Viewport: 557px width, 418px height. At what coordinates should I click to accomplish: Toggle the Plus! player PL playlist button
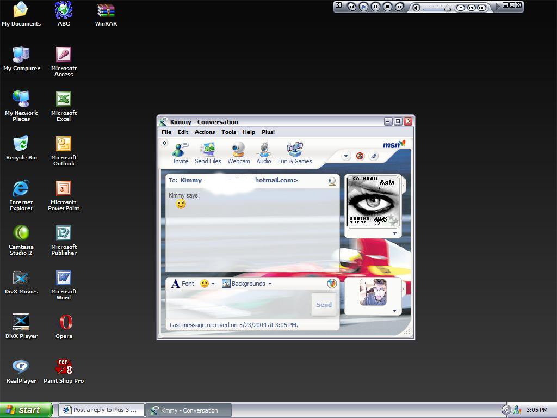click(x=471, y=8)
